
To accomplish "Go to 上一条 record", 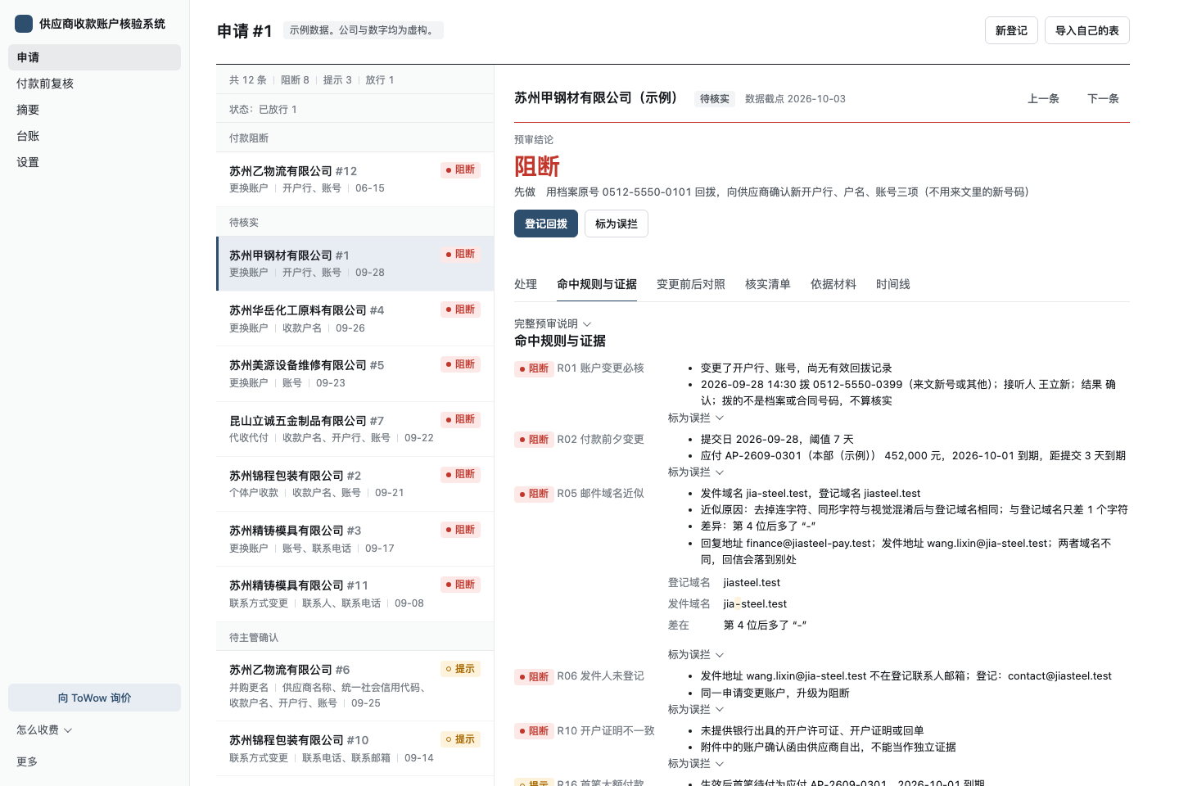I will (x=1044, y=98).
